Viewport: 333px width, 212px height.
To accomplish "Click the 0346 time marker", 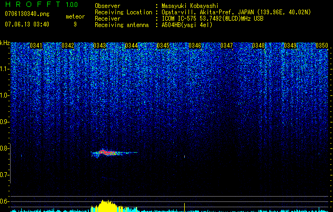I will click(195, 46).
